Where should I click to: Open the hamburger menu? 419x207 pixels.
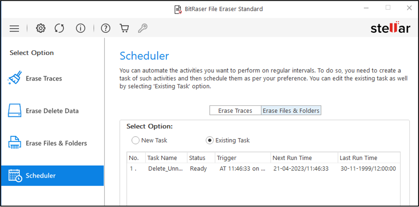tap(14, 29)
